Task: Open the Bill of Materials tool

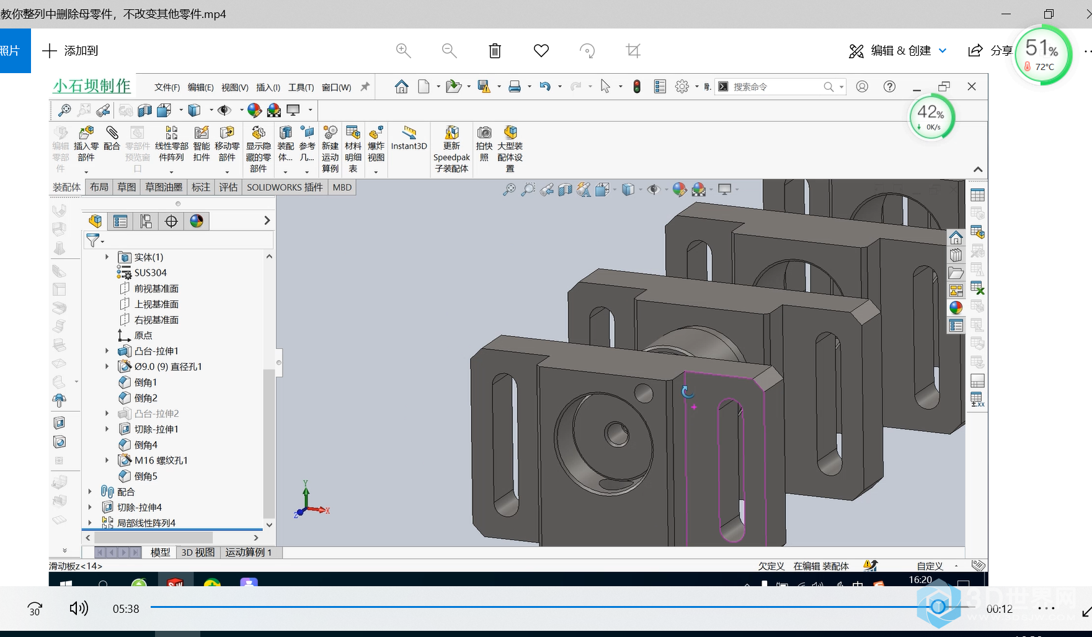Action: click(353, 133)
